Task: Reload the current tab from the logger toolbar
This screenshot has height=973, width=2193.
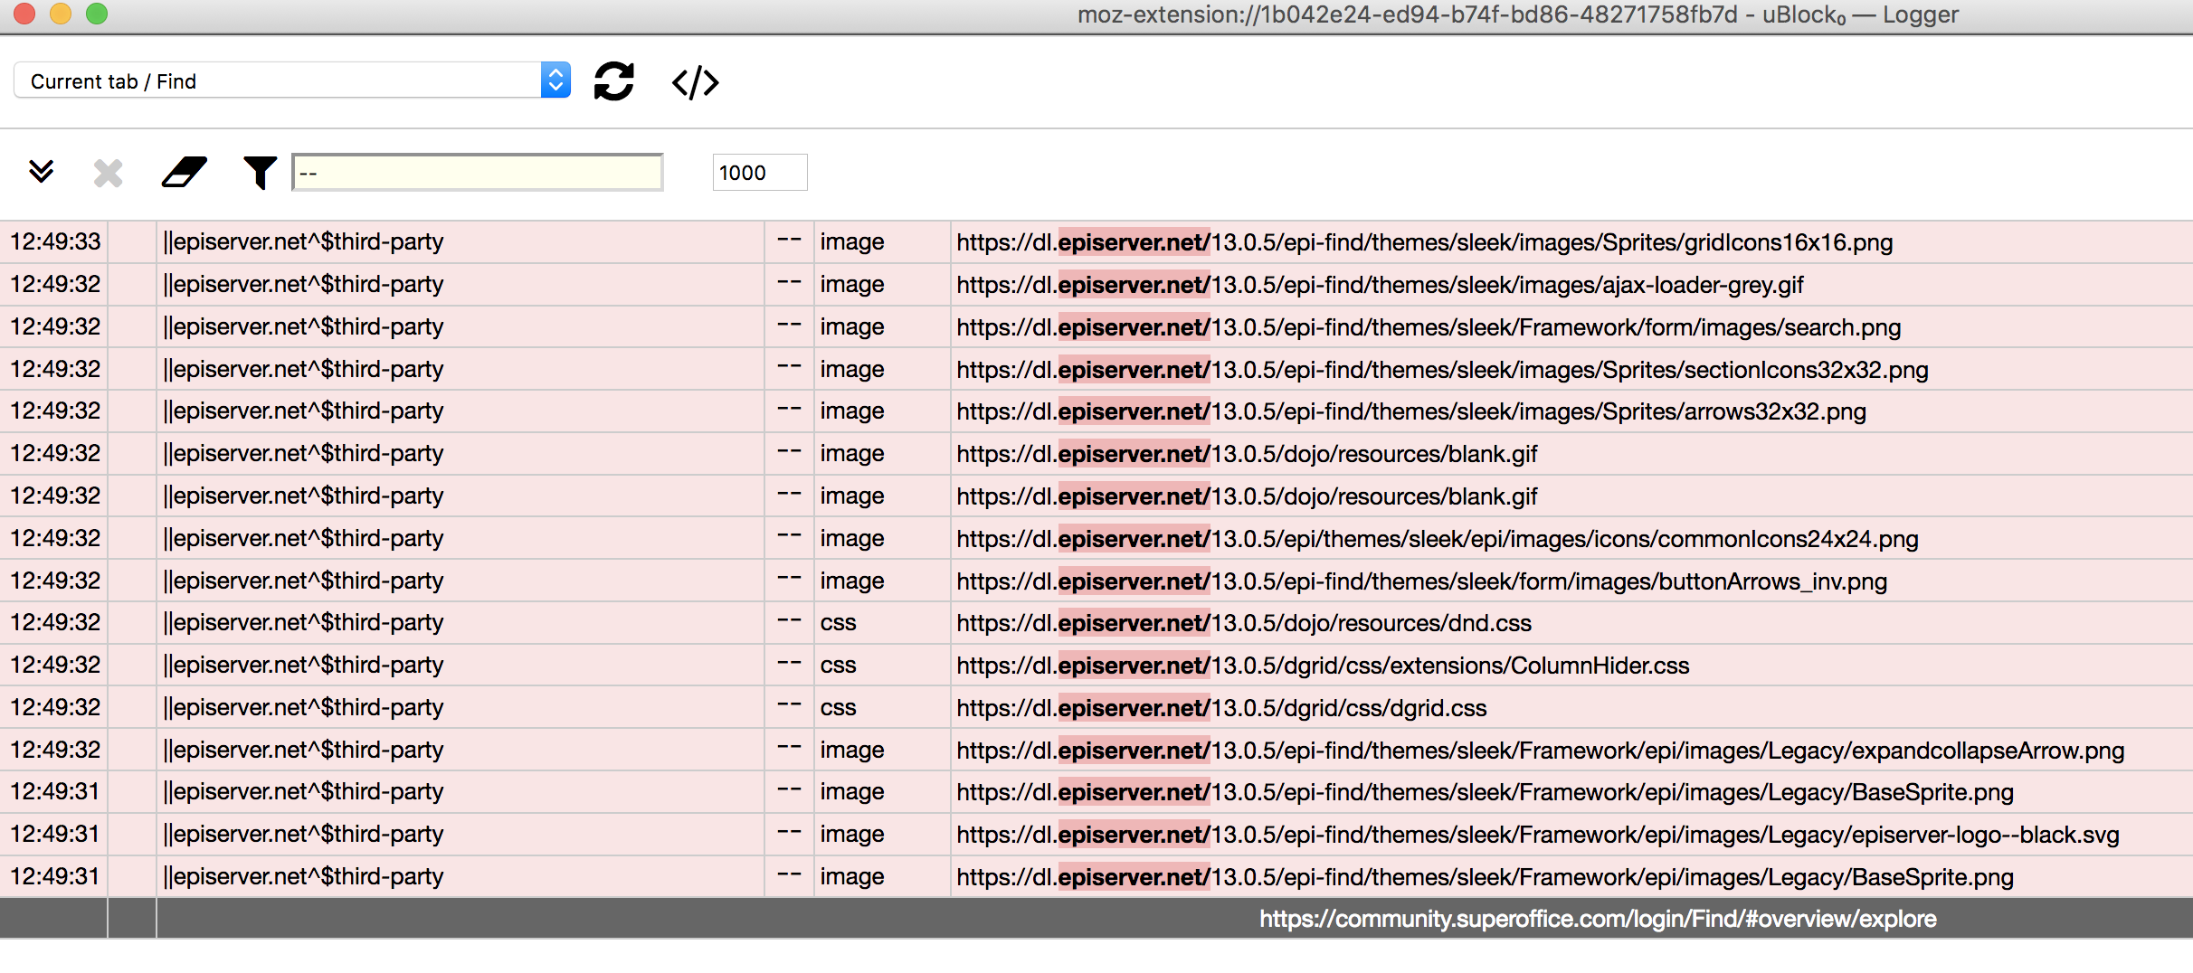Action: point(614,81)
